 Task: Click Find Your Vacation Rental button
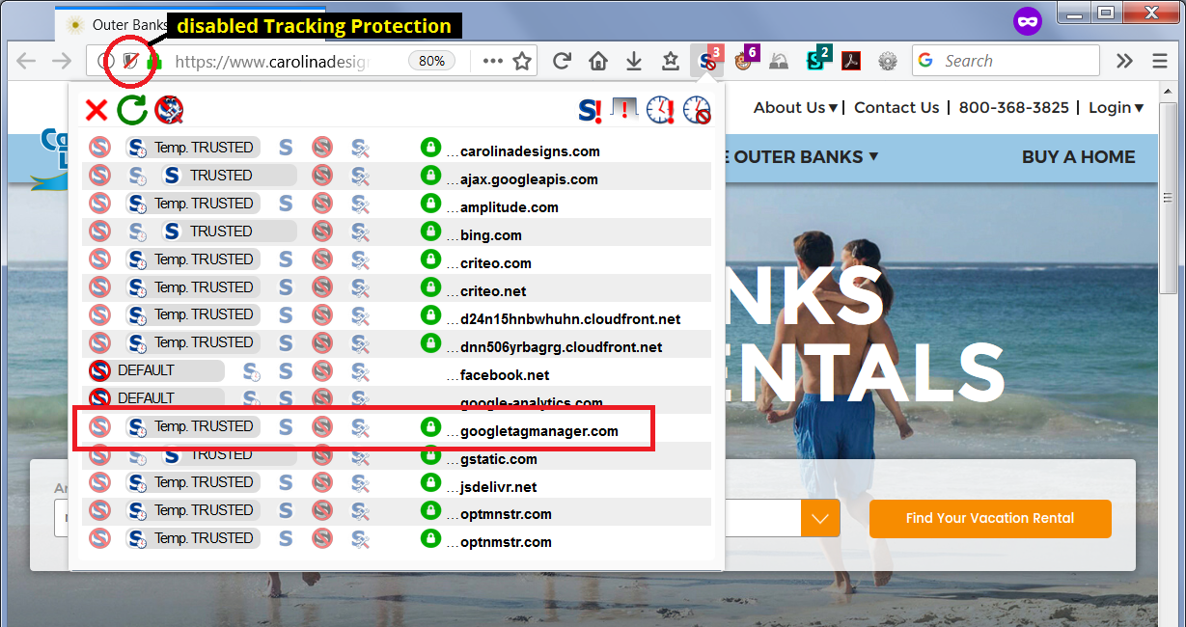point(990,518)
